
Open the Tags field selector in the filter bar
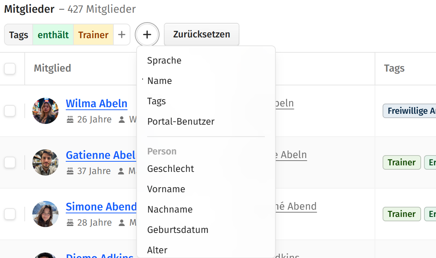(18, 34)
